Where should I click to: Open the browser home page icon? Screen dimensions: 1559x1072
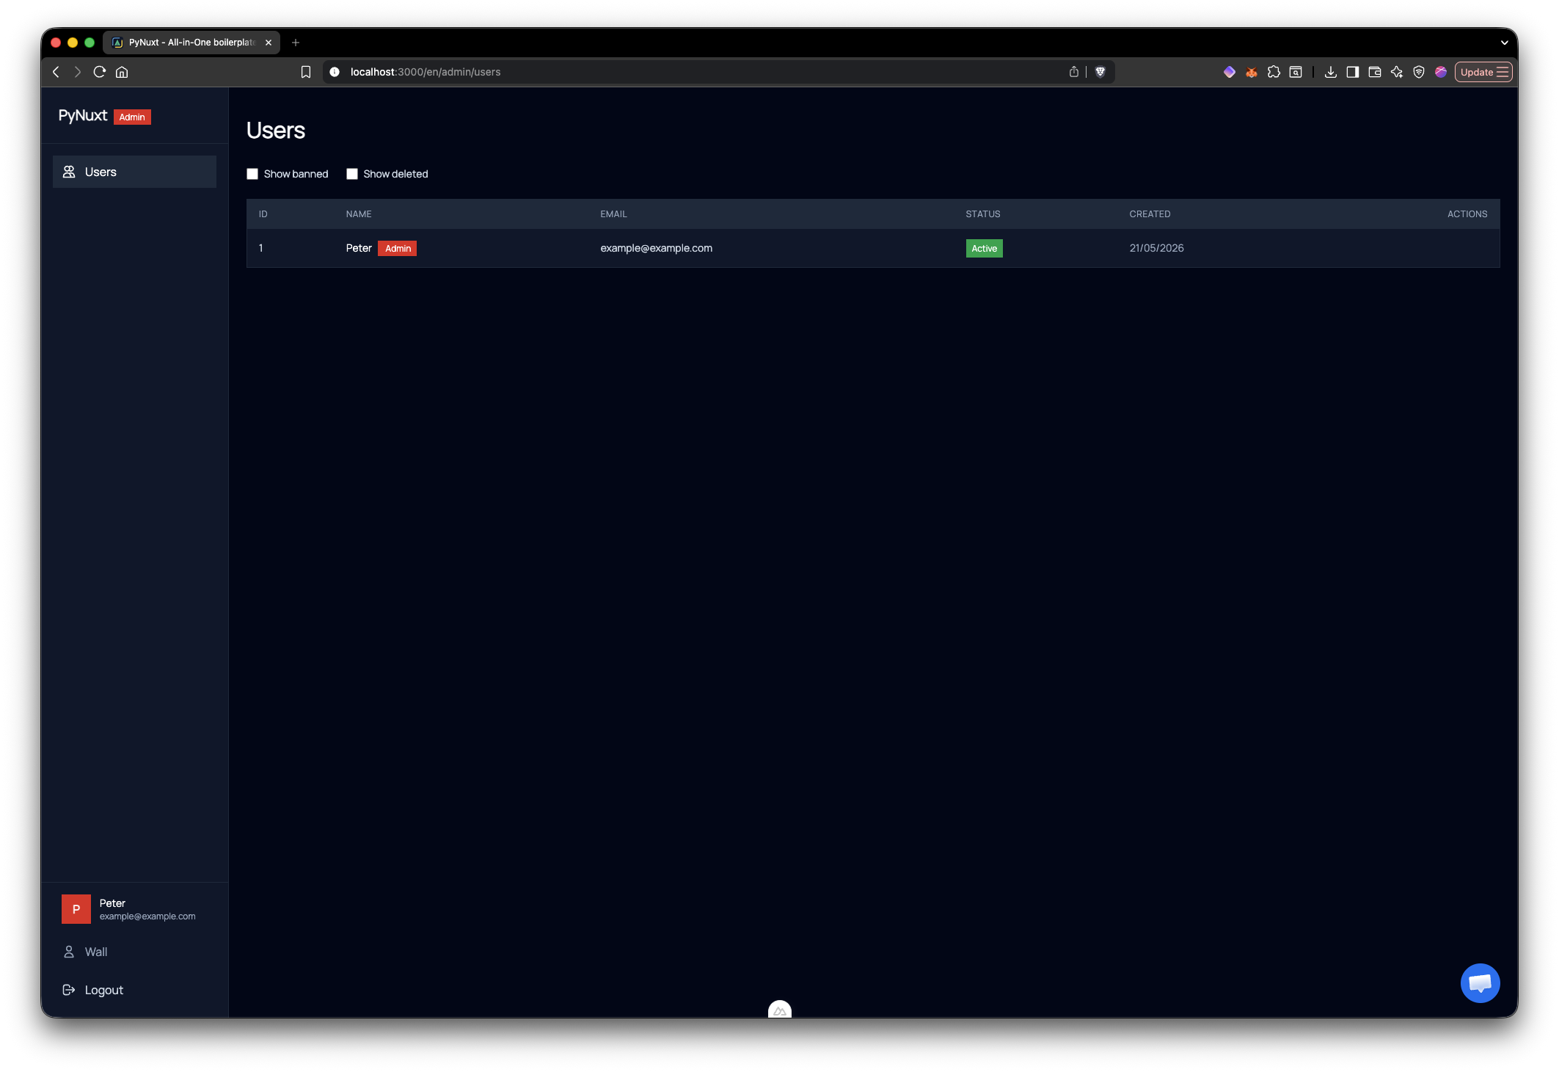pyautogui.click(x=122, y=72)
